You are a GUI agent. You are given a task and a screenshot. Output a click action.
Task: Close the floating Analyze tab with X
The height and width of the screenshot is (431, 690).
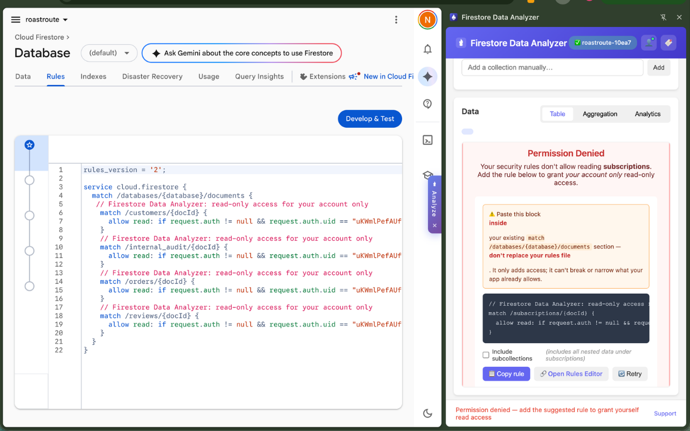(434, 225)
